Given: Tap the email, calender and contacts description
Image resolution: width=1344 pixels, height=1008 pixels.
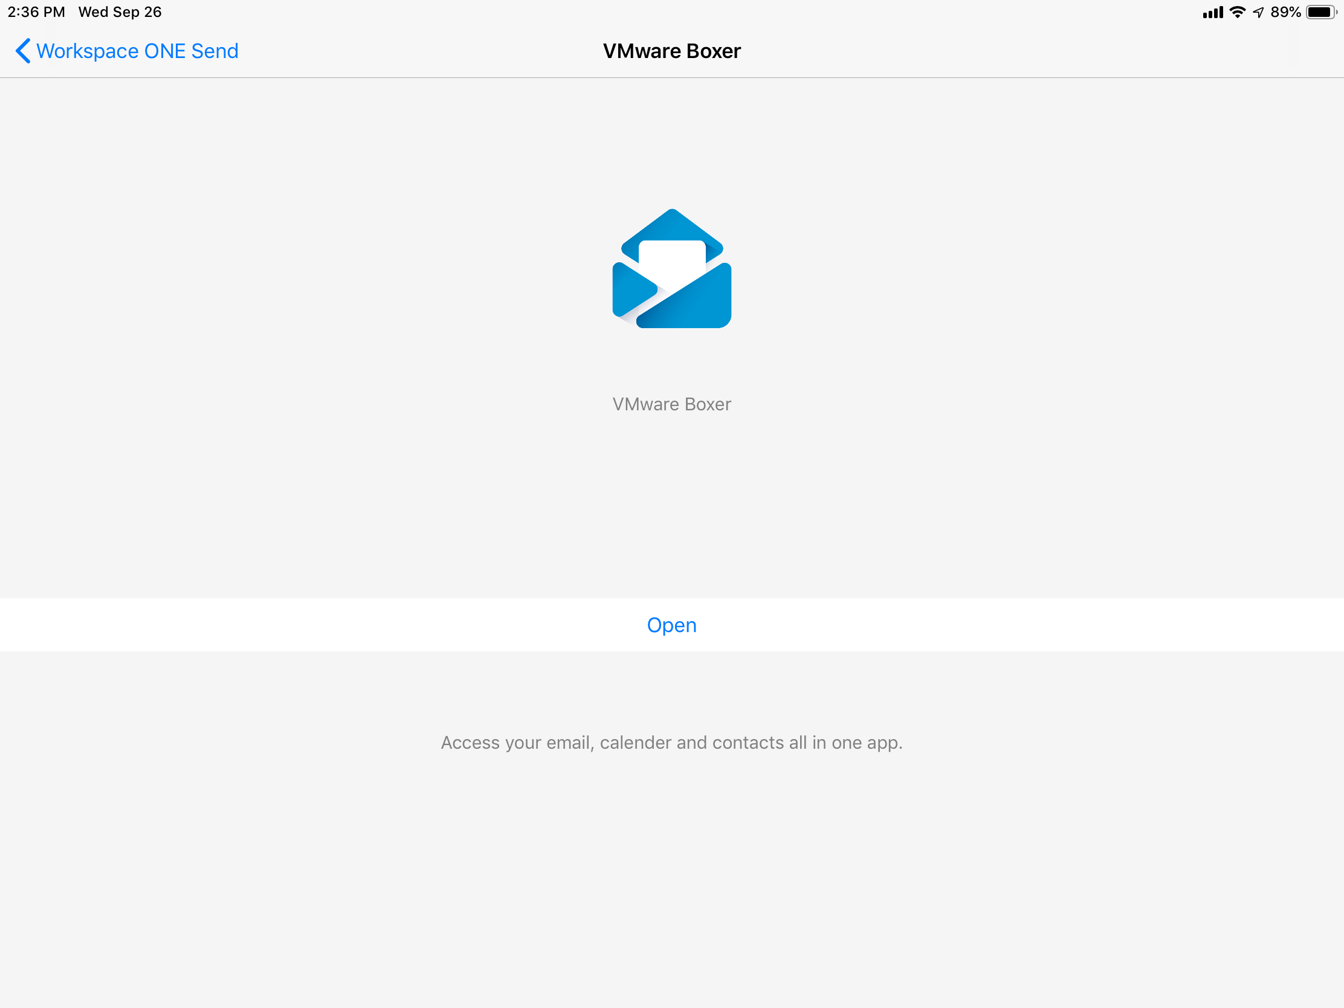Looking at the screenshot, I should pos(671,743).
